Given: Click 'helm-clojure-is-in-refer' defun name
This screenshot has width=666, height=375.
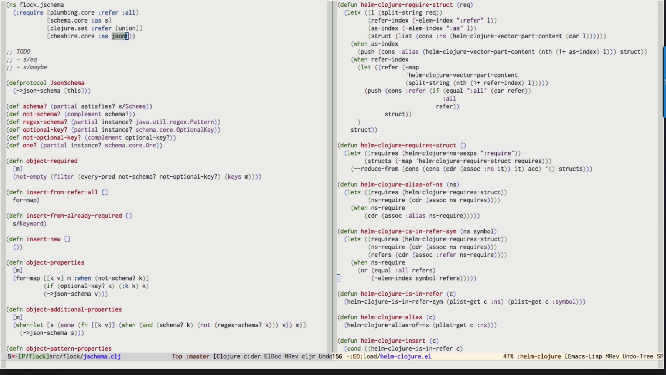Looking at the screenshot, I should (402, 294).
